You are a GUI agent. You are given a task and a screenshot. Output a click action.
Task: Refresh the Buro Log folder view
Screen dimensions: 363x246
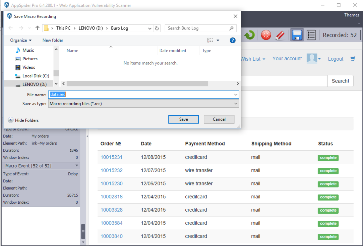point(157,28)
